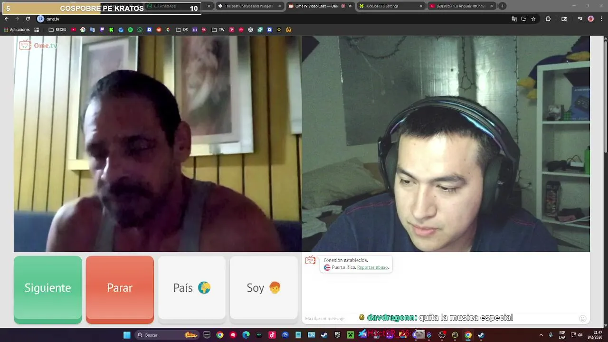Switch to KickBot TTS Settings tab

[391, 6]
